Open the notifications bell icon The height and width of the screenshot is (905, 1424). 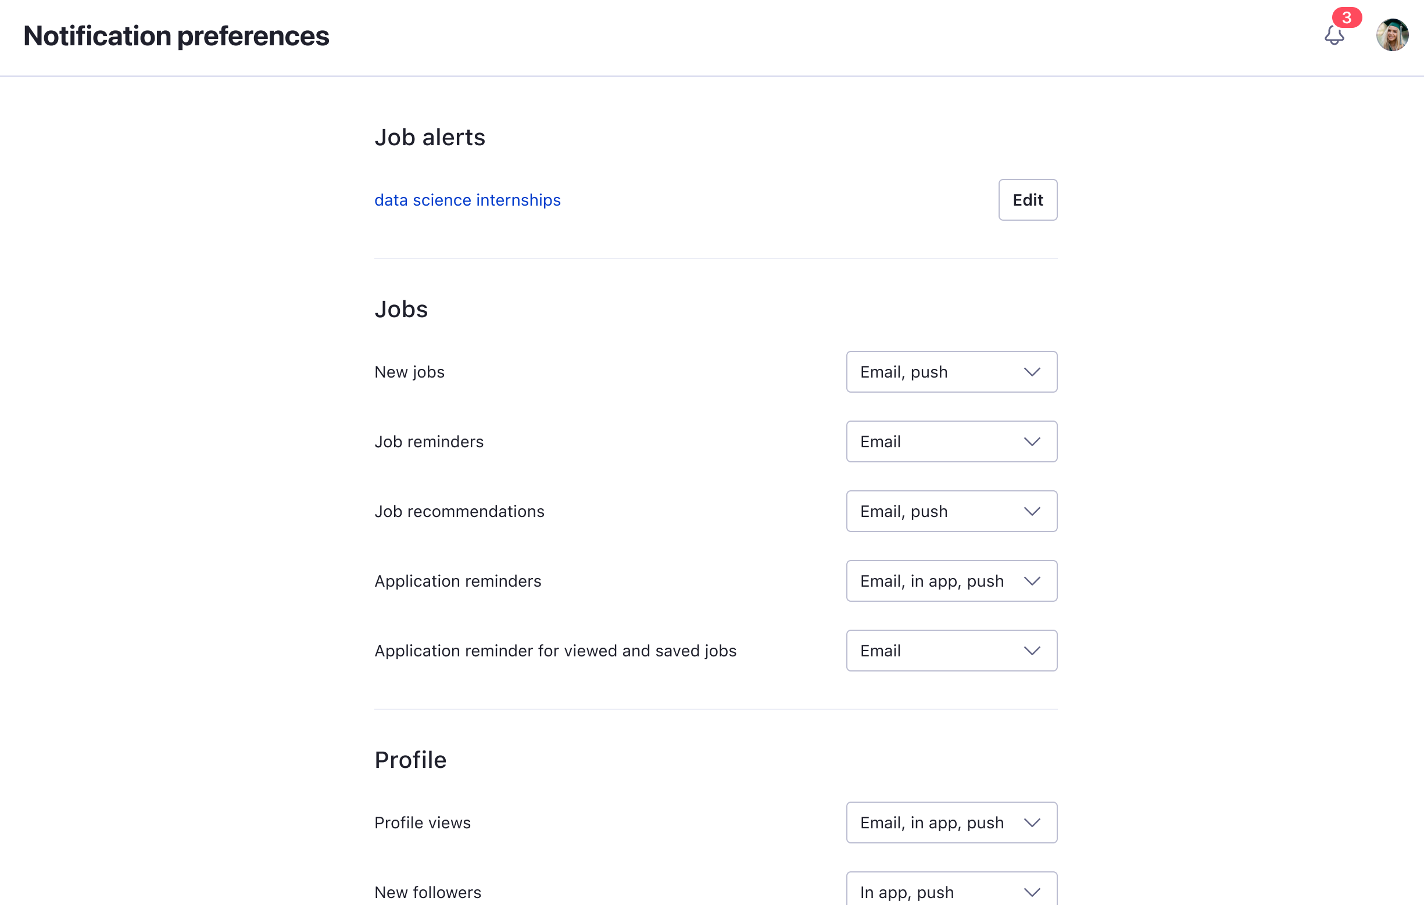pos(1334,35)
